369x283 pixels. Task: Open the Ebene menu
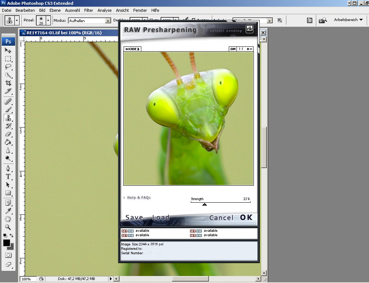(x=55, y=10)
